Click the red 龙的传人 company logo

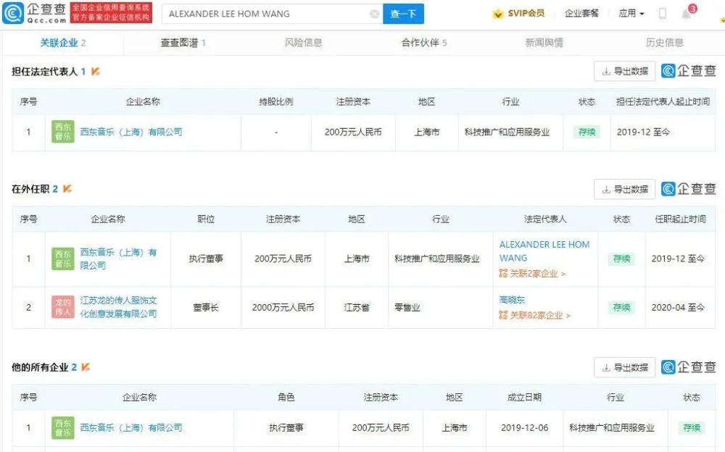(63, 307)
